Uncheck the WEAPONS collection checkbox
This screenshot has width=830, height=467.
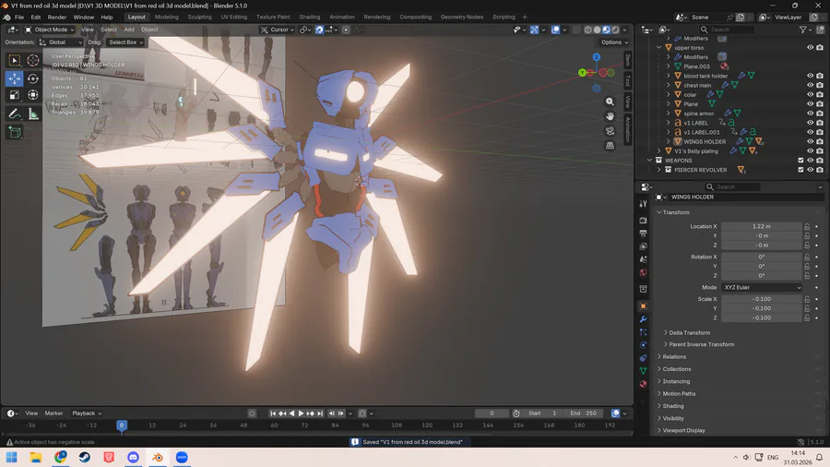(800, 161)
